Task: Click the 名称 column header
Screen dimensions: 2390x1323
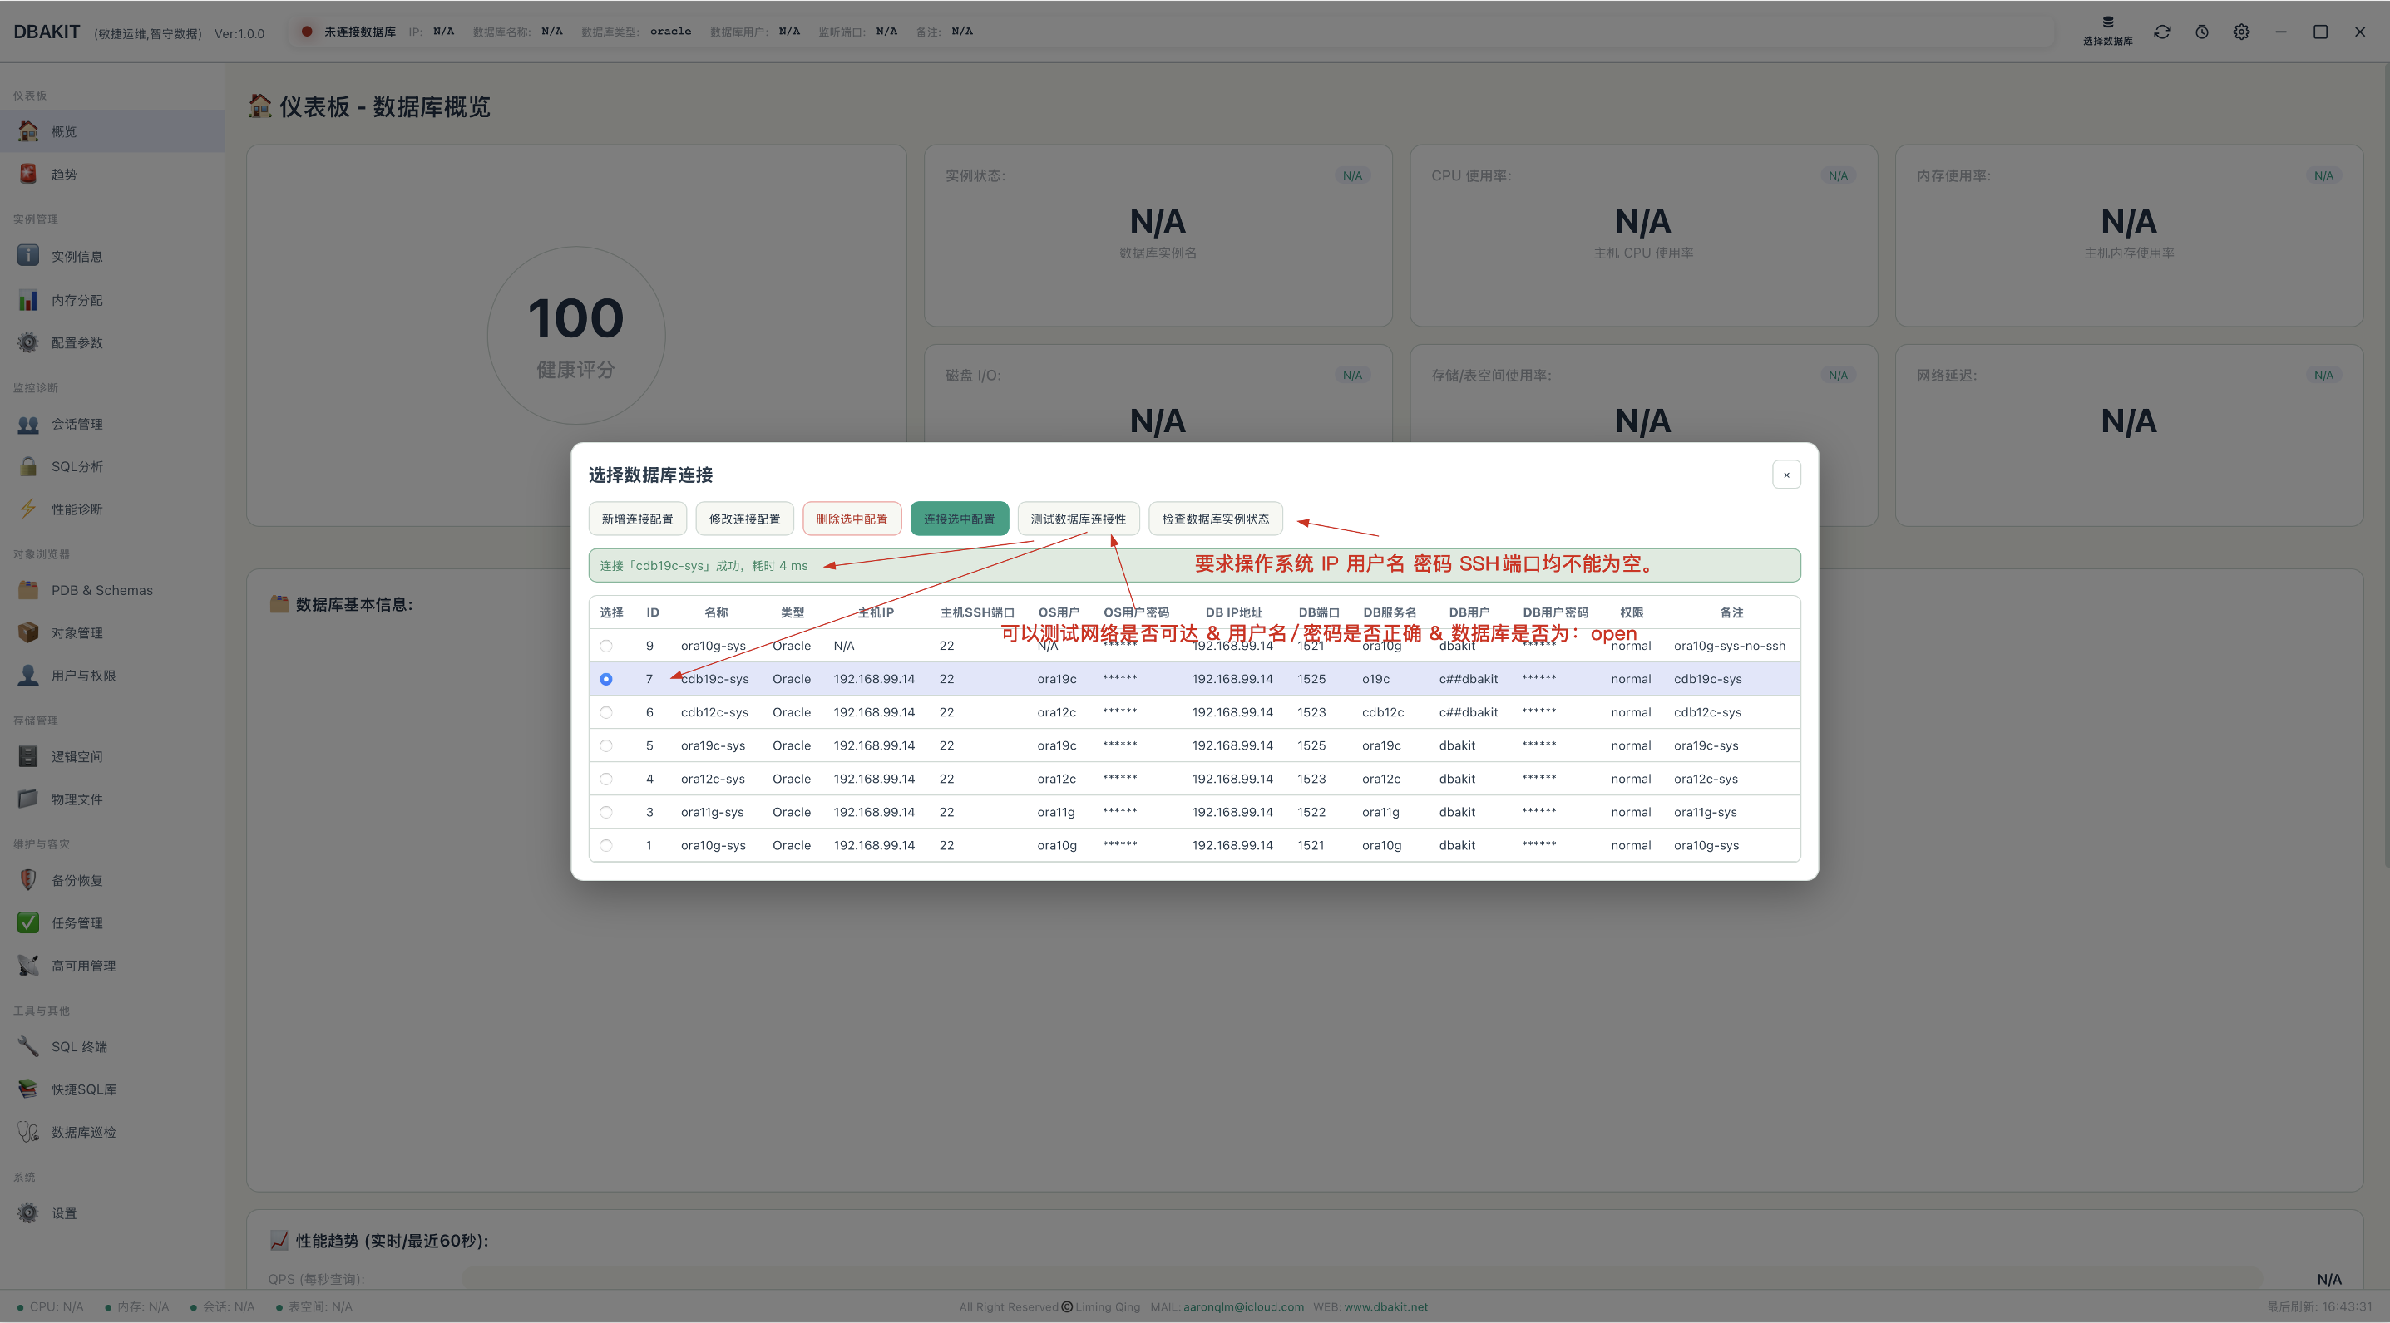Action: pos(716,612)
